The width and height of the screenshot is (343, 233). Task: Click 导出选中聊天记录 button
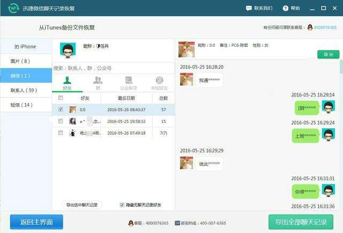[82, 205]
